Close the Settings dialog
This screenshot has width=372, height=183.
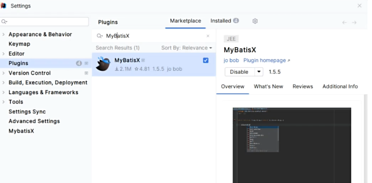click(x=359, y=6)
